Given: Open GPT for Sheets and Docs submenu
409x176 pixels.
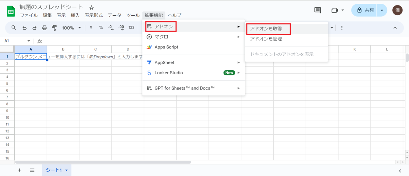Looking at the screenshot, I should 194,88.
